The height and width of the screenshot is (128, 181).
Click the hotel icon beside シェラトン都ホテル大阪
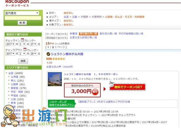(48, 54)
